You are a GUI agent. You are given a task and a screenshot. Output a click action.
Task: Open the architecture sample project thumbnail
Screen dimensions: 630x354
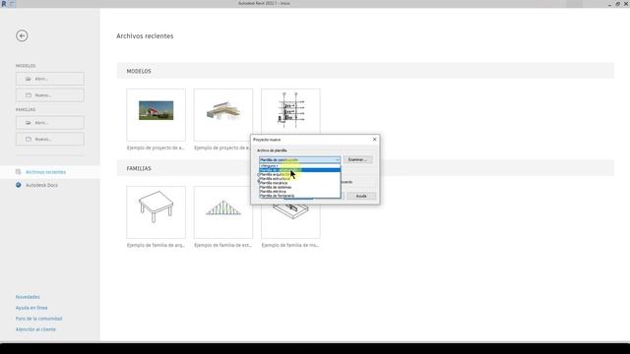[156, 115]
